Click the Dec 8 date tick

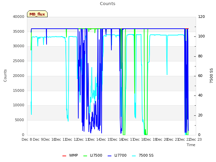tap(27, 139)
